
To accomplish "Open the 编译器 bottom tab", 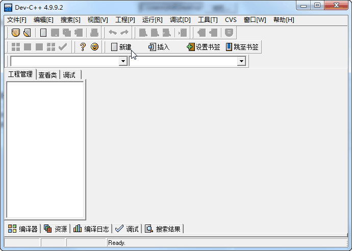I will coord(22,229).
